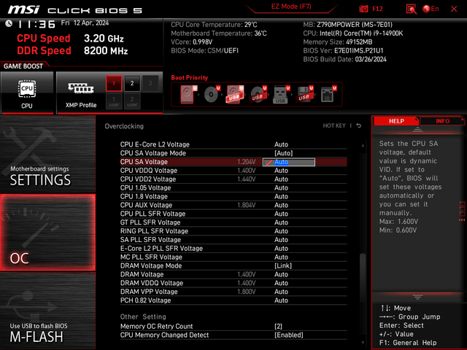Open the OC overclocking section
The width and height of the screenshot is (467, 350).
tap(47, 233)
